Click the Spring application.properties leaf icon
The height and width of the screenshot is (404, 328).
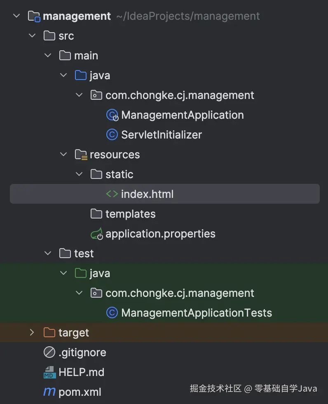click(x=96, y=234)
